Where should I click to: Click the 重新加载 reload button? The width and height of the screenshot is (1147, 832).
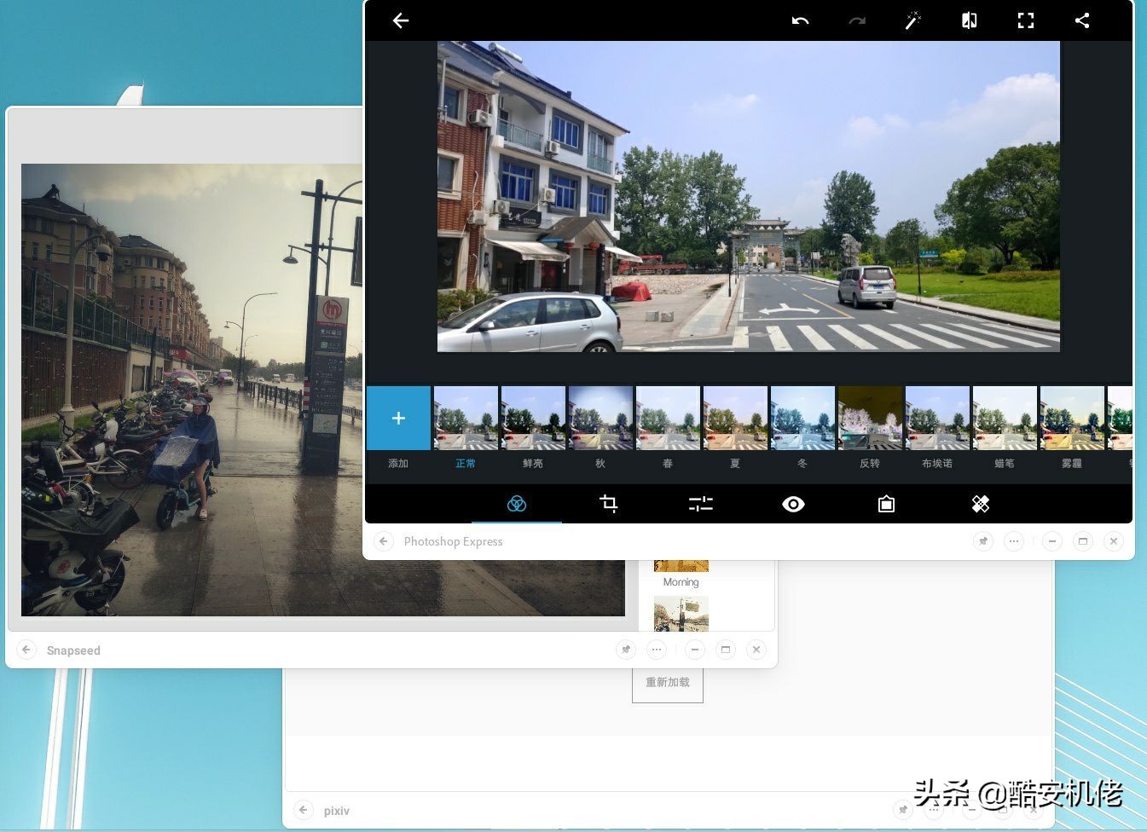click(x=668, y=683)
